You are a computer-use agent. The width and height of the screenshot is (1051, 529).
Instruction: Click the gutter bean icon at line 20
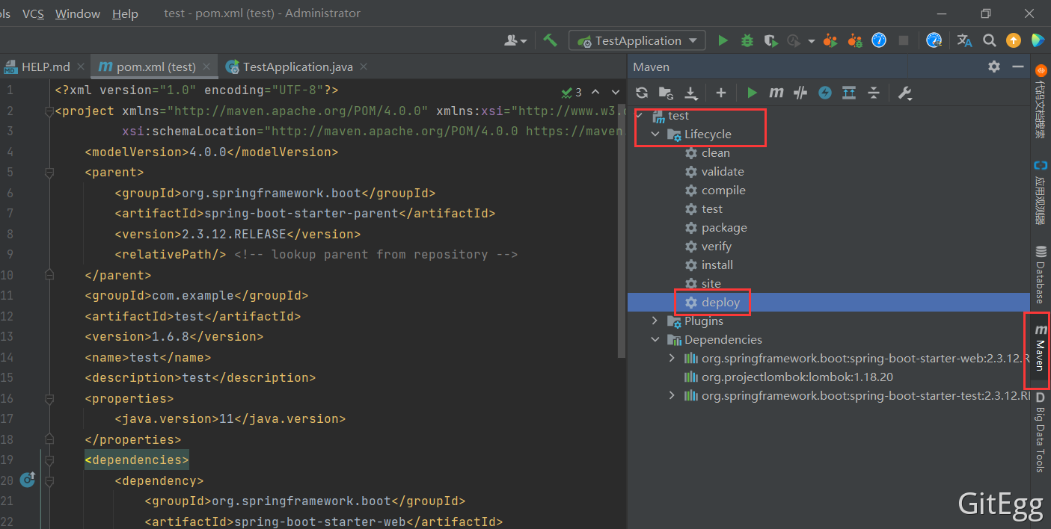pos(27,479)
